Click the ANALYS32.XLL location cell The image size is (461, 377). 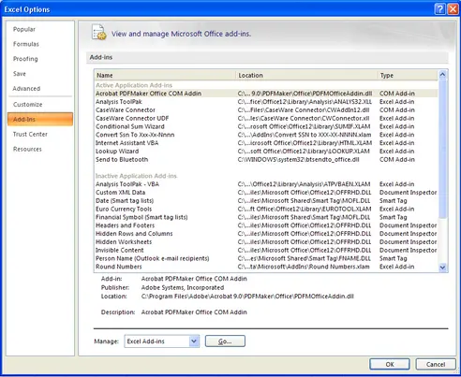[305, 102]
